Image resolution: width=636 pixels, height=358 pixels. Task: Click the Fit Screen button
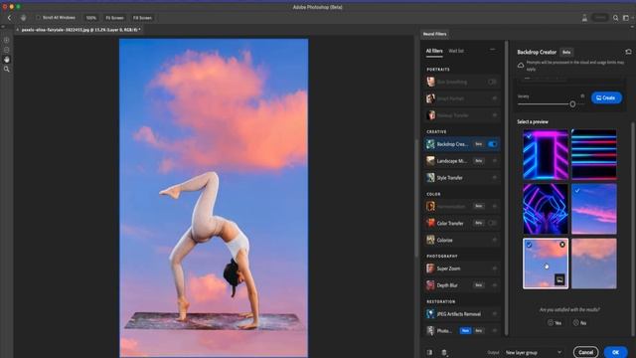114,18
